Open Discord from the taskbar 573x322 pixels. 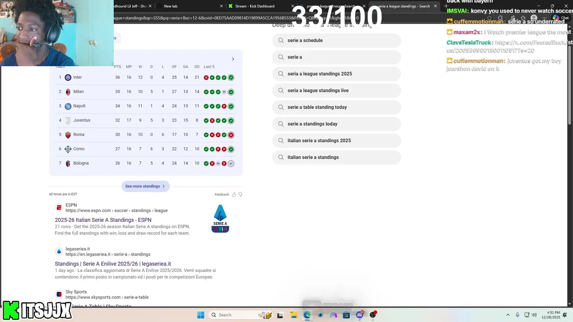point(359,315)
